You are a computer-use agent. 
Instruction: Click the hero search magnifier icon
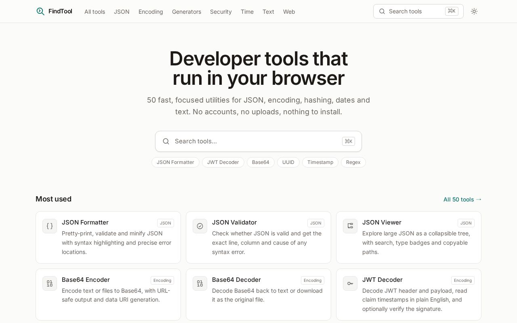(x=166, y=141)
